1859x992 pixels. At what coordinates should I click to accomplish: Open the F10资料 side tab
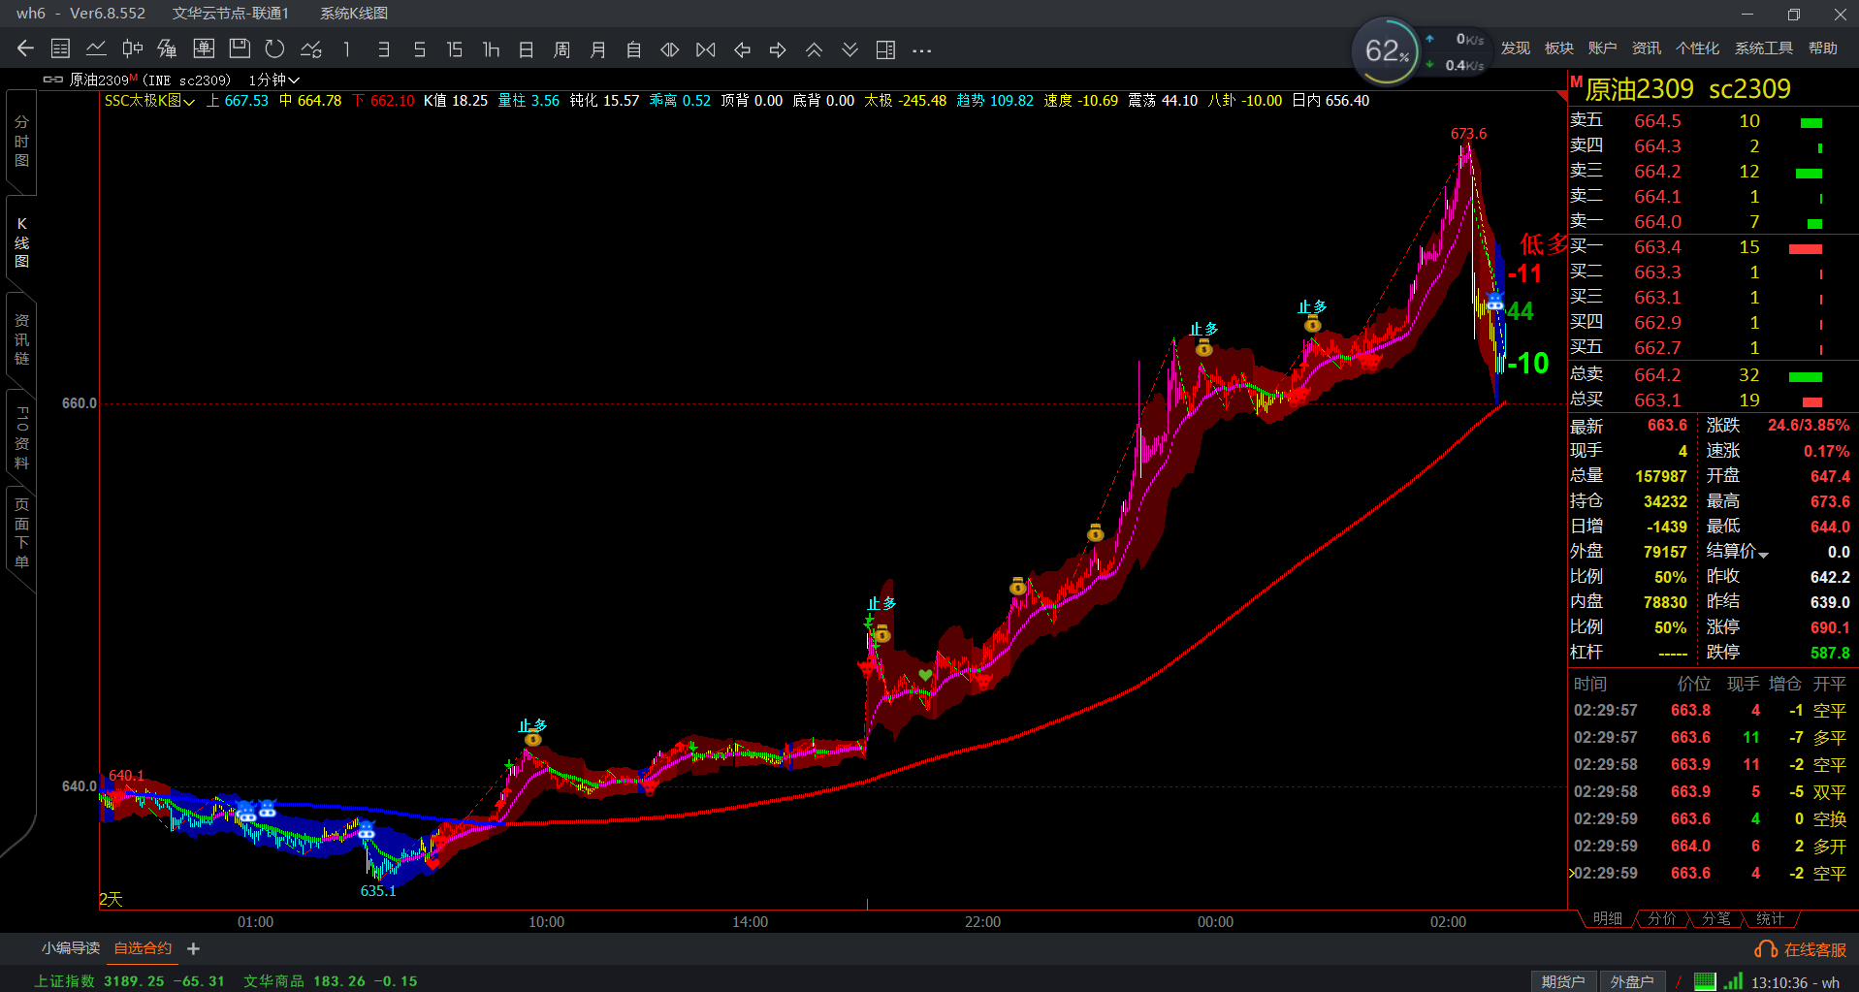(21, 438)
